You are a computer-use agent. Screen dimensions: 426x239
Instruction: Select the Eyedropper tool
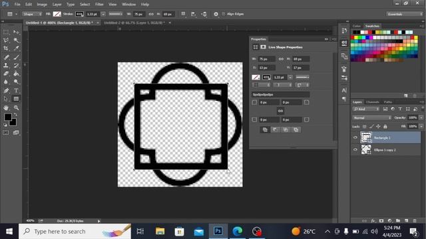coord(16,48)
